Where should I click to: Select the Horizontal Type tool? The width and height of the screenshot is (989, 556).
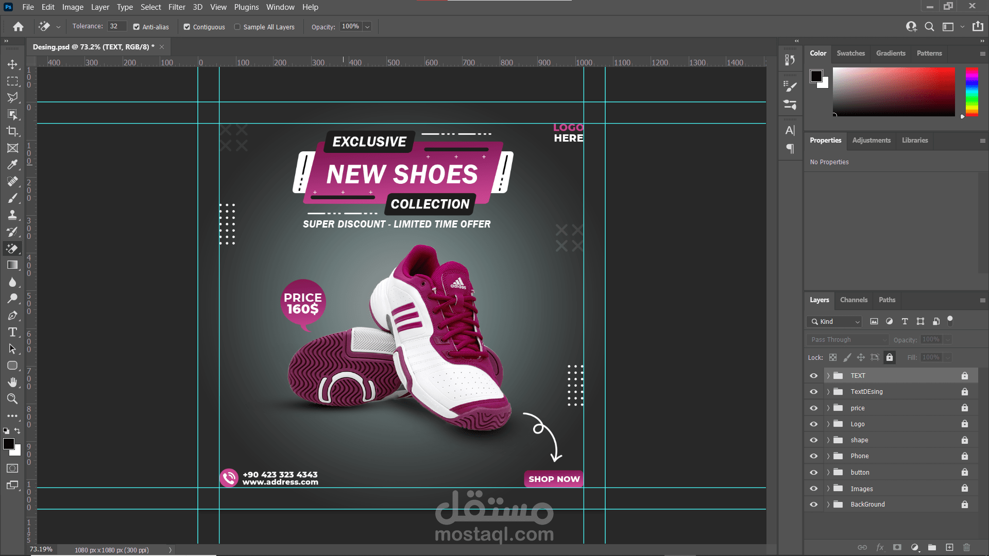12,332
